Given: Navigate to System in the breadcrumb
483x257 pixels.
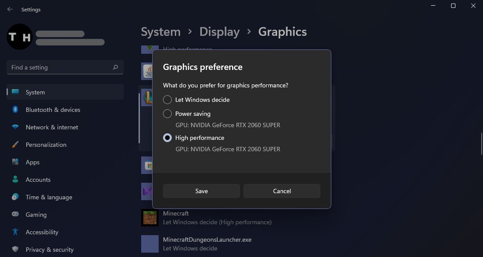Looking at the screenshot, I should [x=161, y=32].
